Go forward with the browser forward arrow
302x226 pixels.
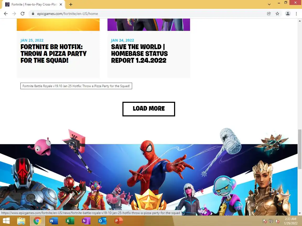pyautogui.click(x=14, y=14)
